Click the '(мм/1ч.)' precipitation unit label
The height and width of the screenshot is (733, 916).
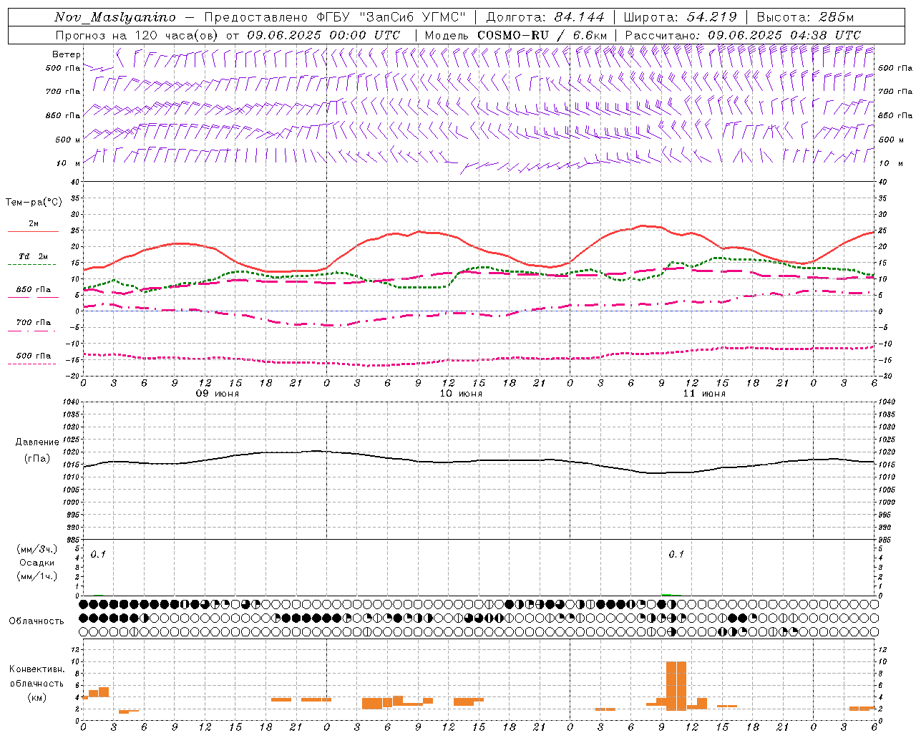(37, 576)
